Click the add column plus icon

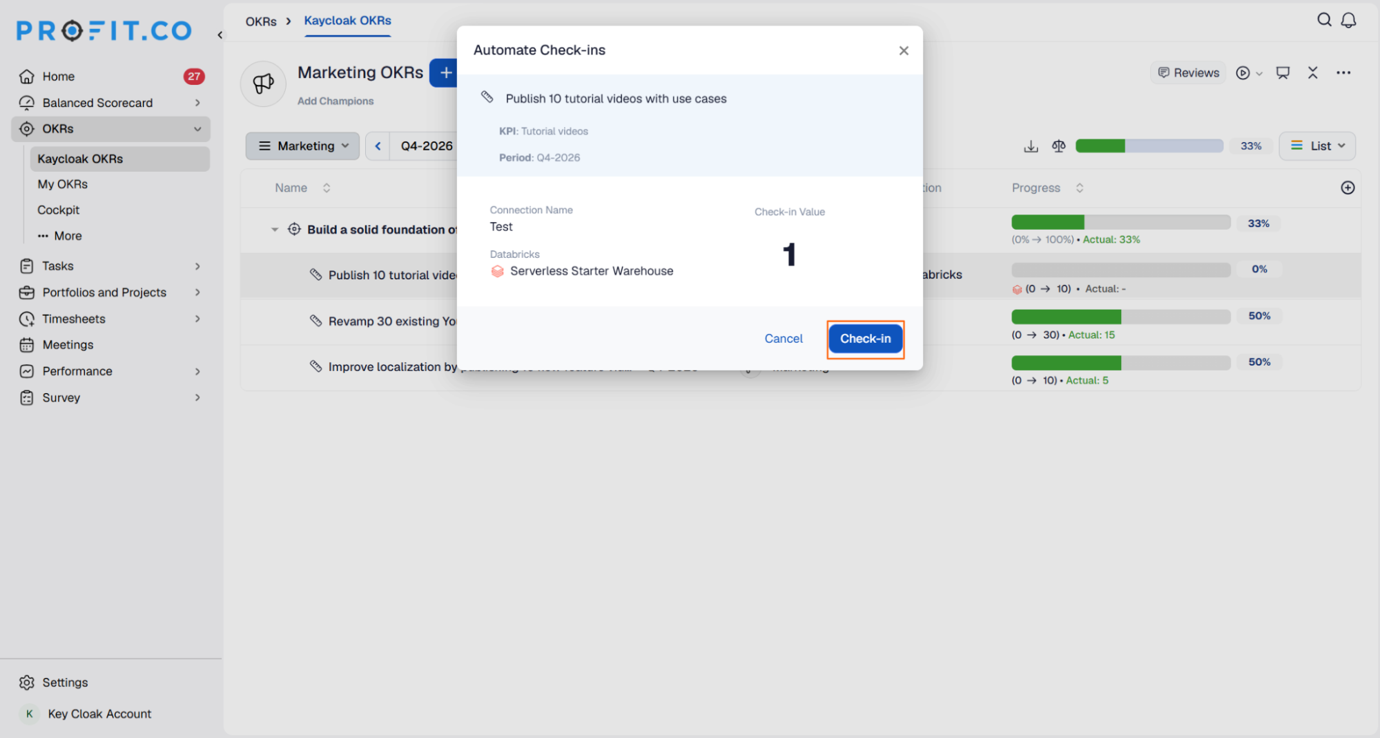(x=1347, y=188)
